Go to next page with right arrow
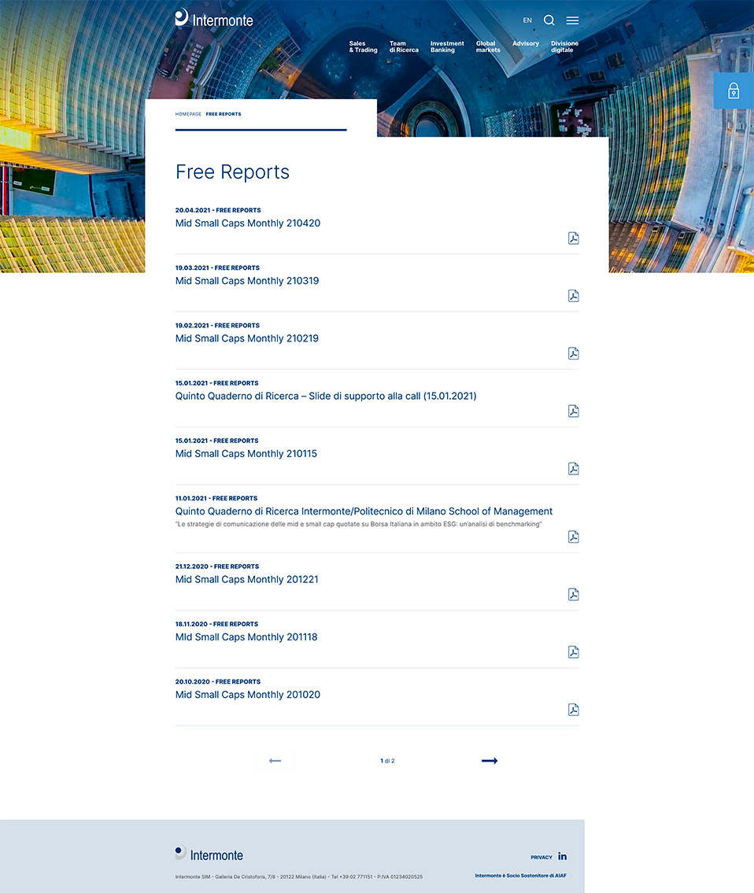The image size is (754, 893). click(490, 761)
